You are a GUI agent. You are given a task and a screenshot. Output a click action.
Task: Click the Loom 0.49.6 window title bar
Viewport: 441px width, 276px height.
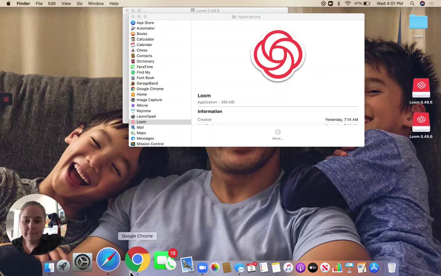(x=205, y=10)
